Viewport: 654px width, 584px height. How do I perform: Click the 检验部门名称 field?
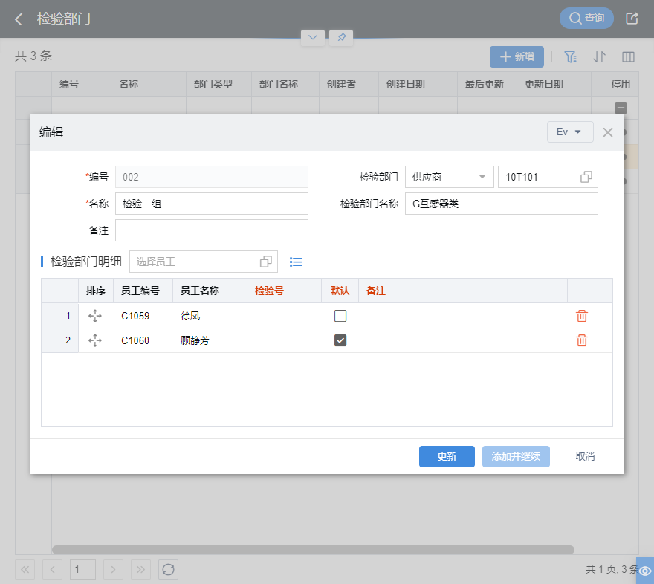click(x=502, y=204)
